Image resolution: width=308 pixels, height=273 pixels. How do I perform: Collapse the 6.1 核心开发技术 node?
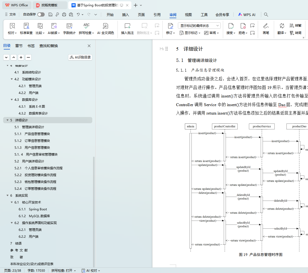tap(12, 202)
